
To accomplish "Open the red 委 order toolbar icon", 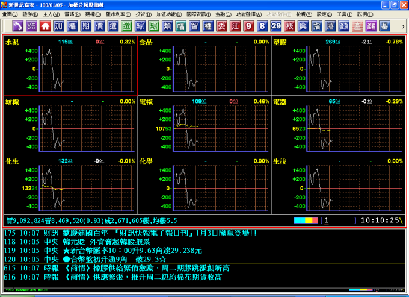I will pos(221,26).
